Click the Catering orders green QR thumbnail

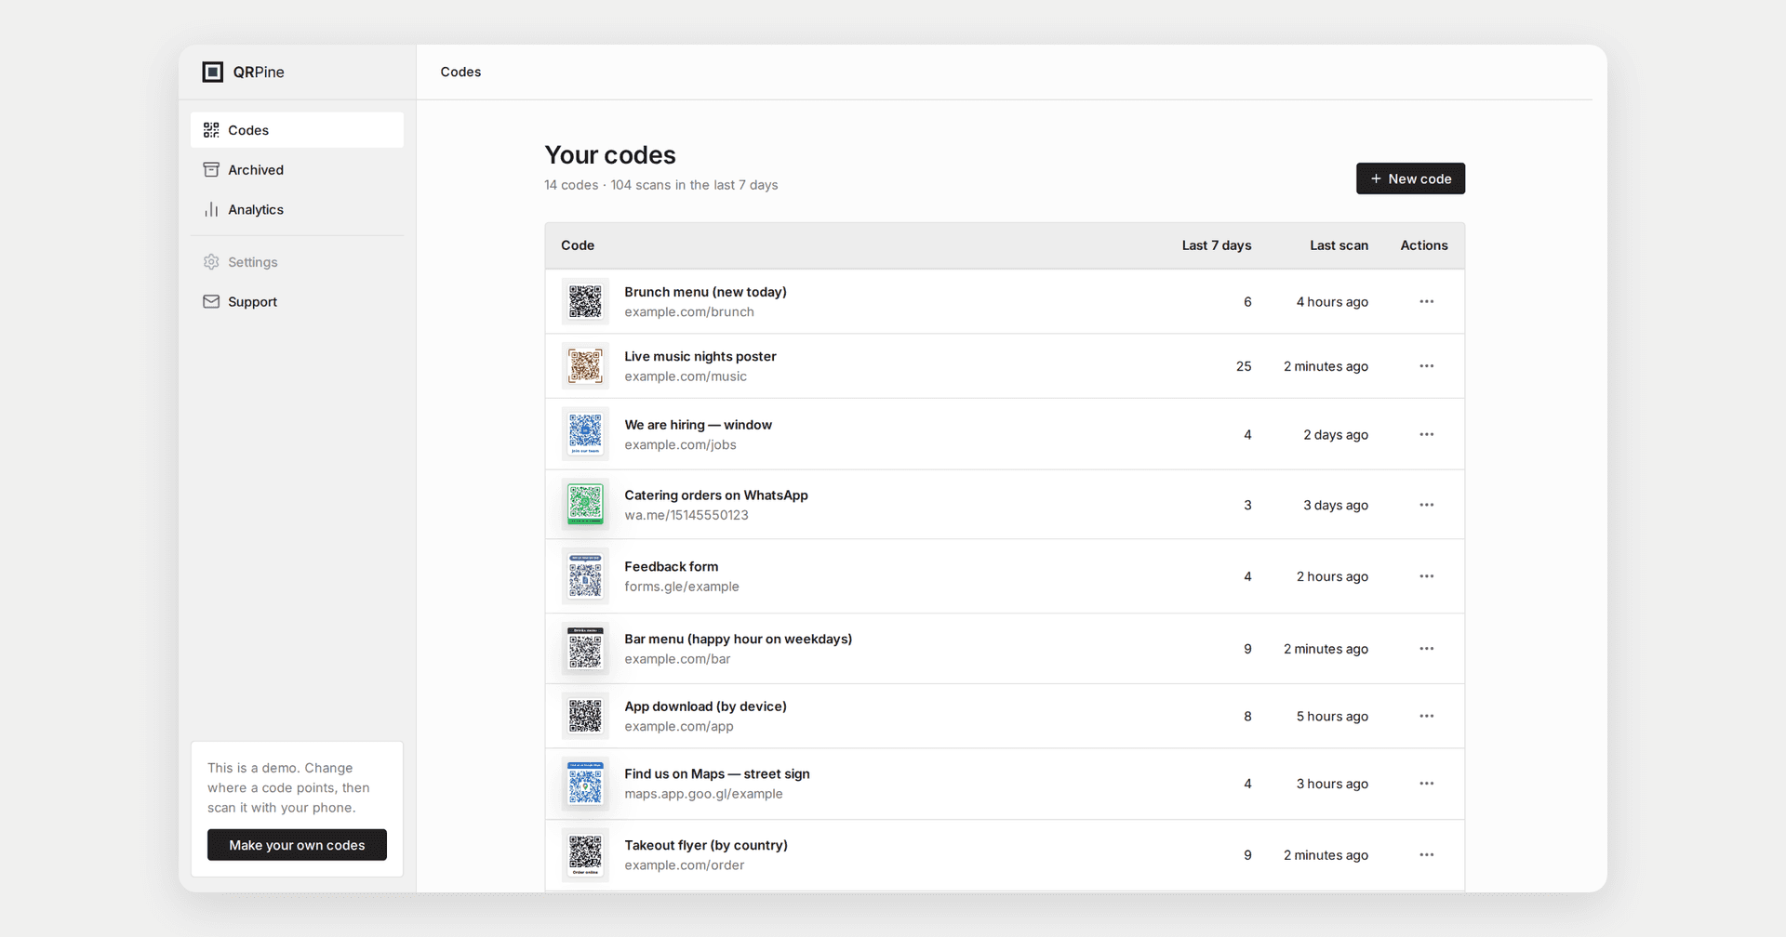click(585, 505)
